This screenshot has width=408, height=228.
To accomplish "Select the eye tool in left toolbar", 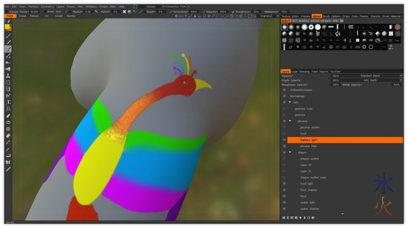I will (8, 122).
